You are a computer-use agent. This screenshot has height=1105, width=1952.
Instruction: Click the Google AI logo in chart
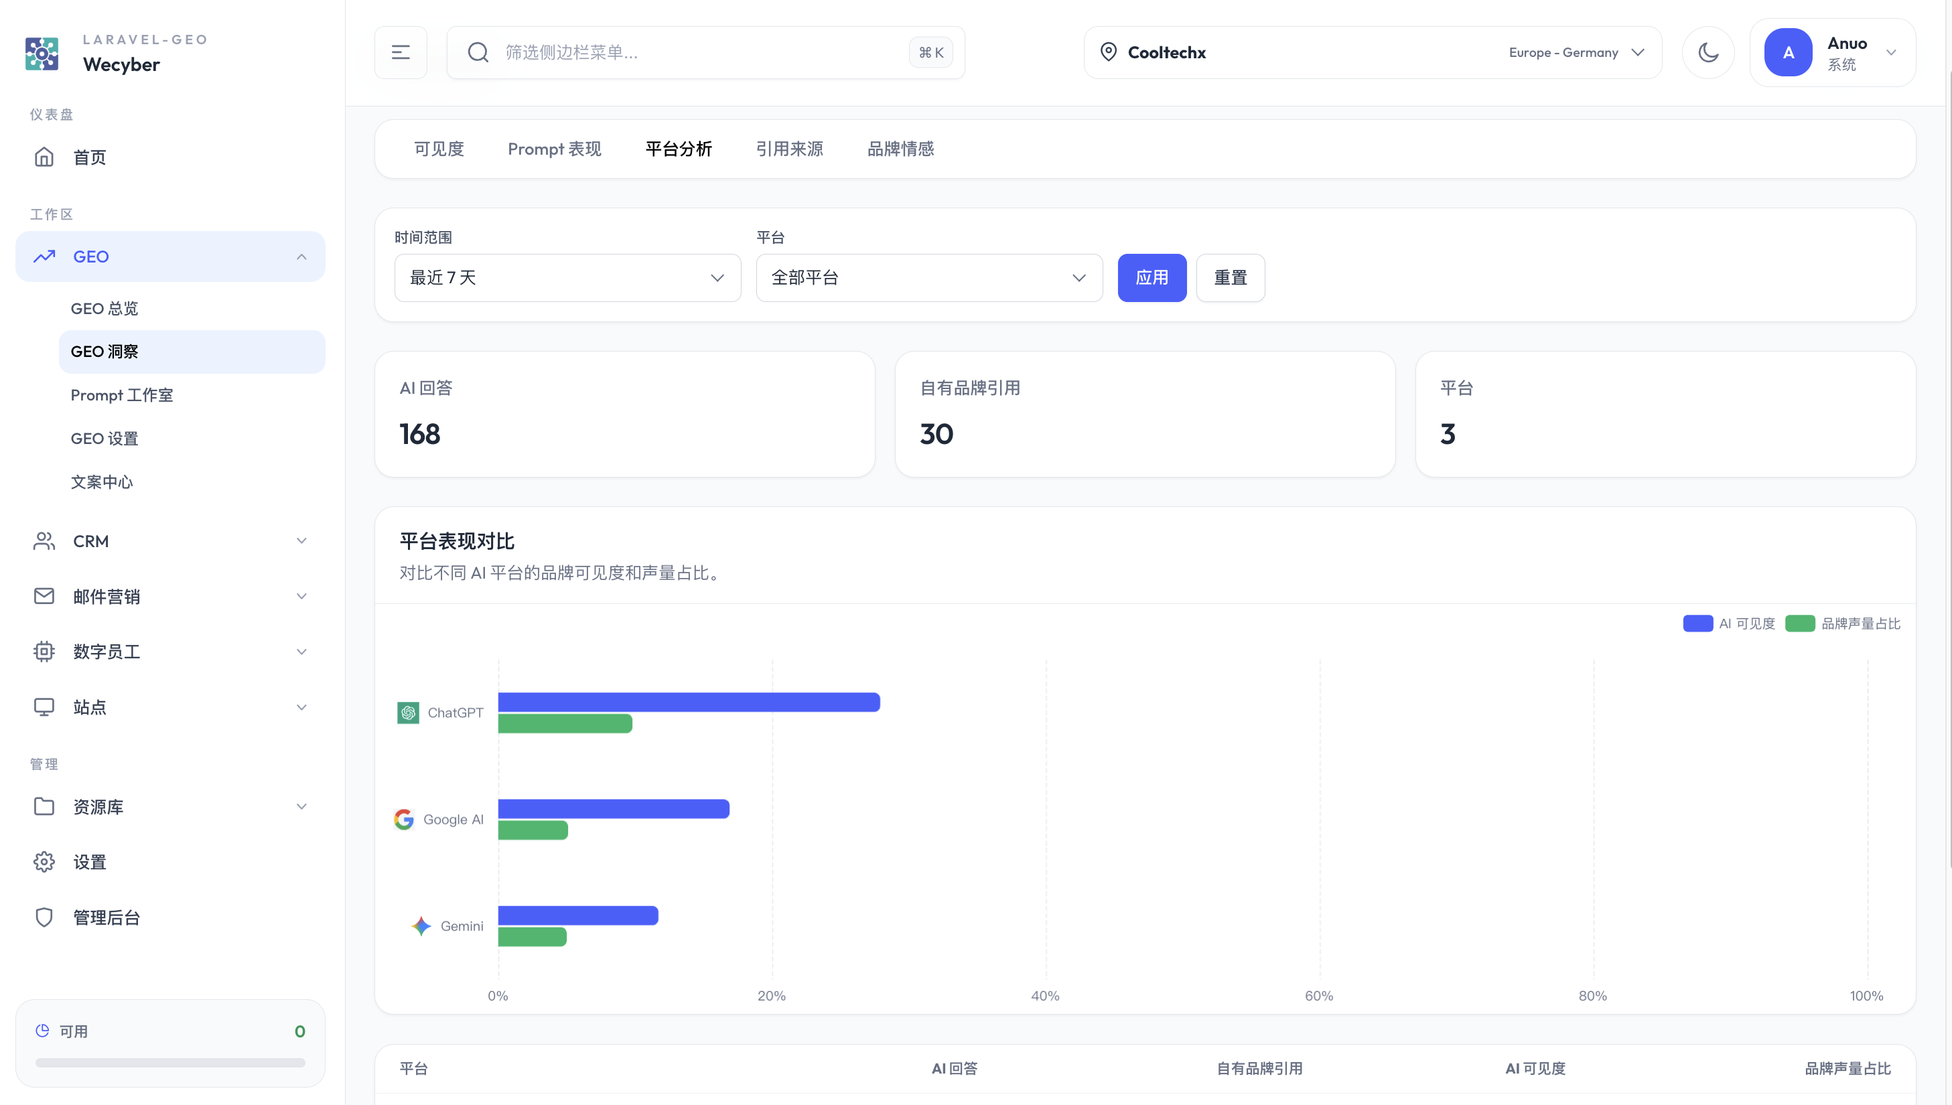pyautogui.click(x=404, y=820)
